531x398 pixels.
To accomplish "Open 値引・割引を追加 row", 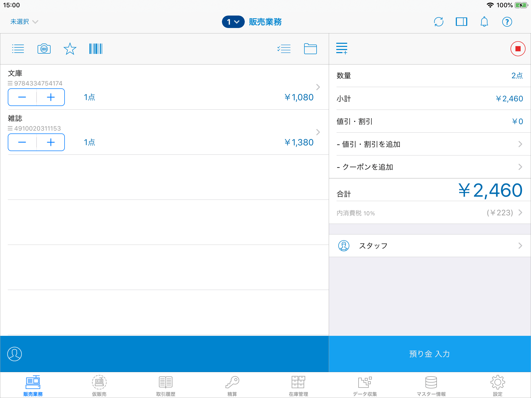I will pyautogui.click(x=430, y=144).
